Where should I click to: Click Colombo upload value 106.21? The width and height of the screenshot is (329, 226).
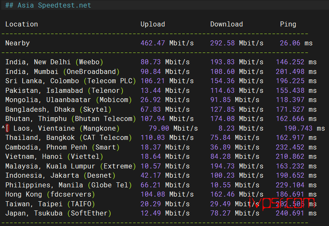point(153,81)
